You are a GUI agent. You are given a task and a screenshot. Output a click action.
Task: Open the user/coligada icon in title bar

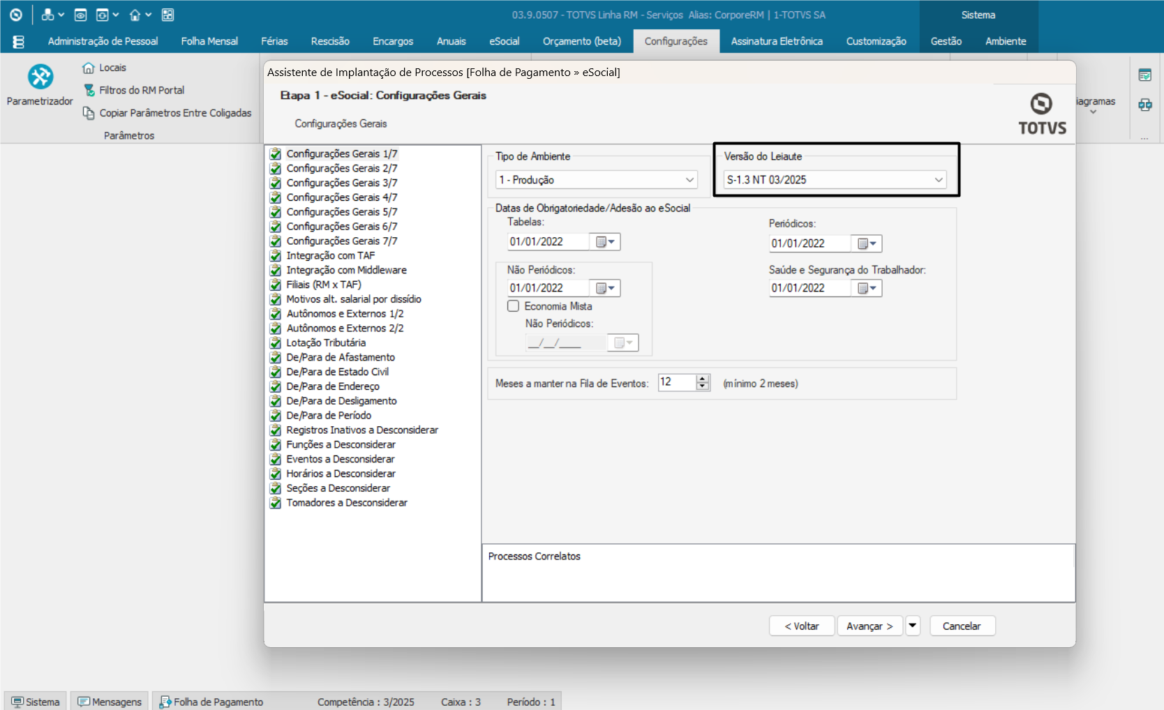point(47,15)
